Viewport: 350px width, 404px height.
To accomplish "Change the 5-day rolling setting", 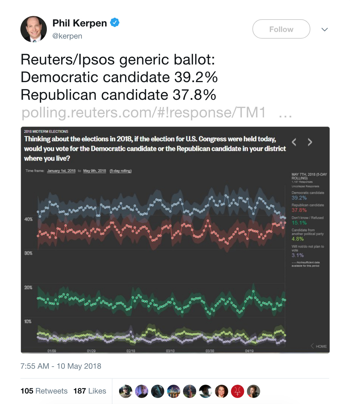I will (120, 171).
